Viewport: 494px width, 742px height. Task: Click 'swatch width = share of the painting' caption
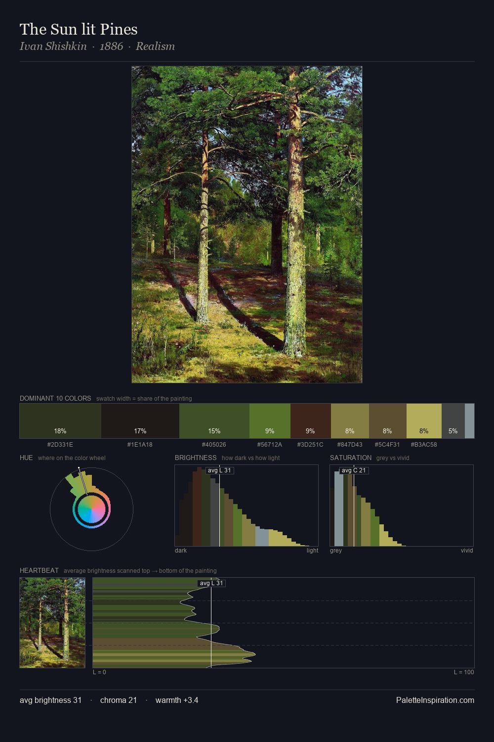coord(144,399)
